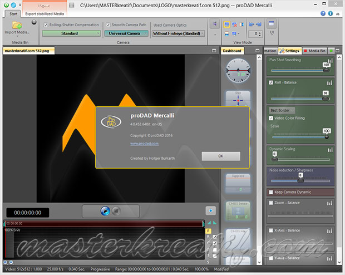Screen dimensions: 345x275
Task: Open Pan Shot Smoothing graph icon
Action: [x=330, y=61]
